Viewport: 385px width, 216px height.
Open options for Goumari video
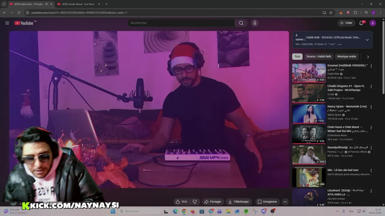point(371,66)
